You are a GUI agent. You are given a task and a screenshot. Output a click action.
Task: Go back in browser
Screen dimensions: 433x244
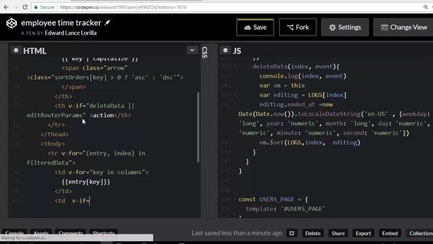(6, 7)
